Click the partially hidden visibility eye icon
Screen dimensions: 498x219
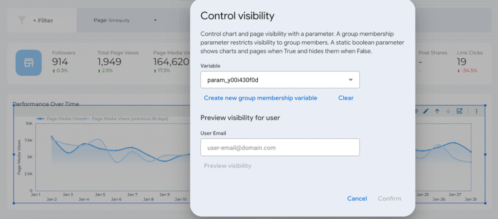(417, 111)
